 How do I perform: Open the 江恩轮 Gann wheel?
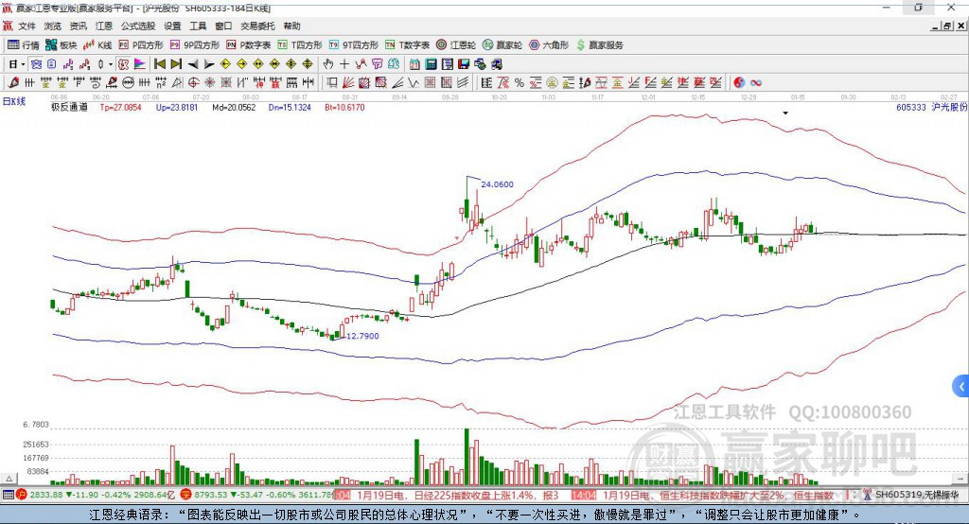click(456, 45)
